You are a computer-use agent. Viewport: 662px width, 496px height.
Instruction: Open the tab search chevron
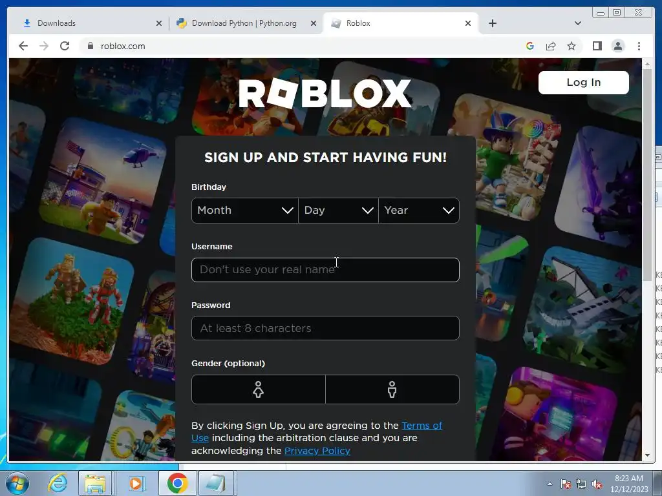click(578, 23)
